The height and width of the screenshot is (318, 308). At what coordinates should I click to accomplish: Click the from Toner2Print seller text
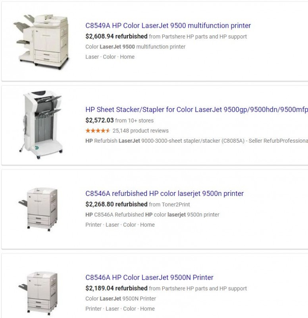tap(169, 204)
